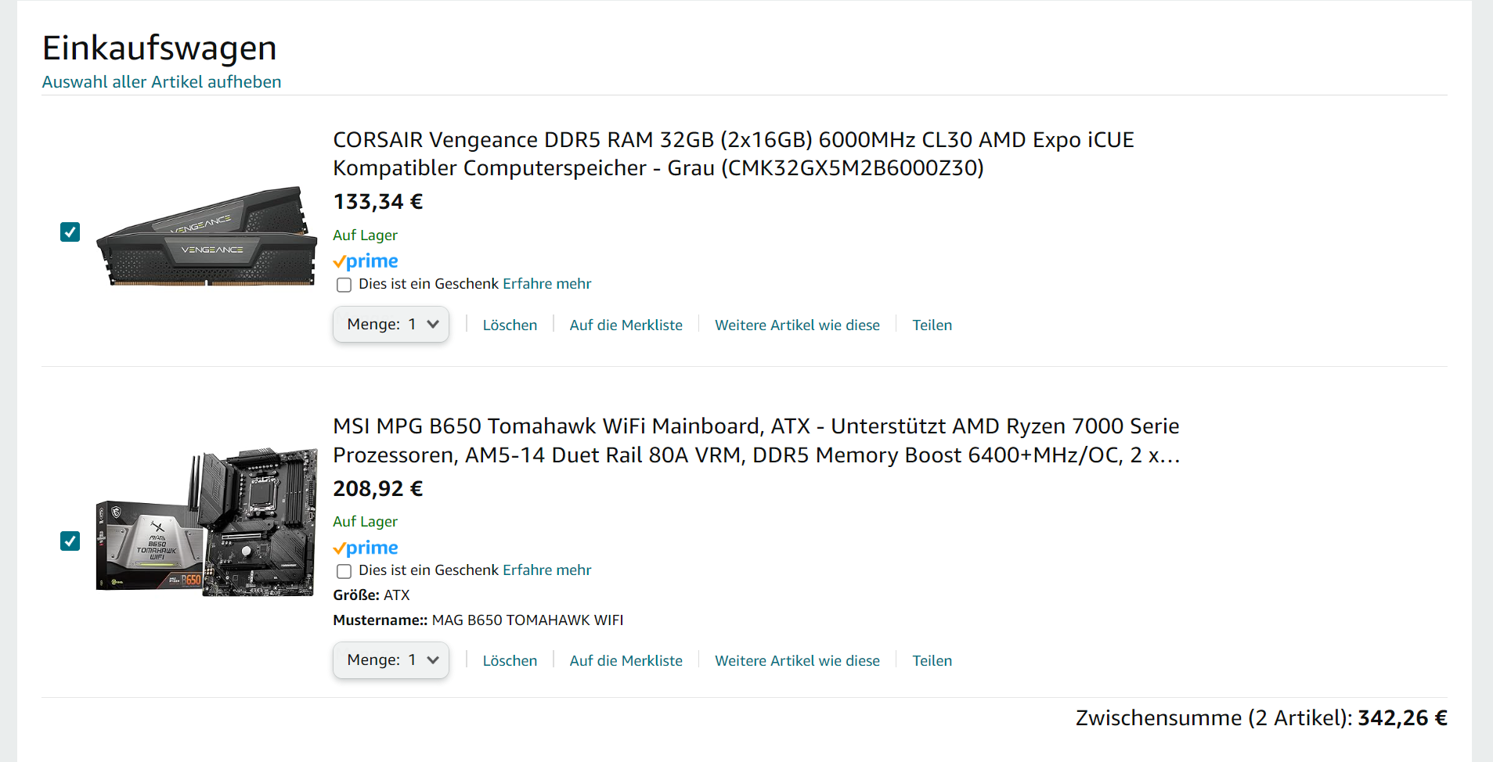Image resolution: width=1493 pixels, height=762 pixels.
Task: Open the Menge dropdown for the CORSAIR RAM
Action: coord(391,325)
